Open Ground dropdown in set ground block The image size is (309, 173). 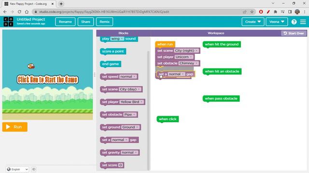click(x=130, y=127)
